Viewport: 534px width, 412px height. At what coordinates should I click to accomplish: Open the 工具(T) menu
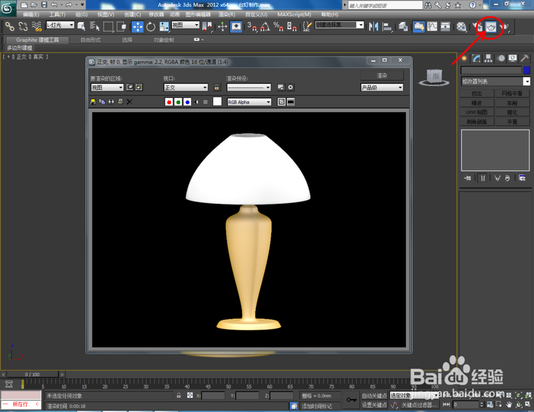pyautogui.click(x=57, y=14)
